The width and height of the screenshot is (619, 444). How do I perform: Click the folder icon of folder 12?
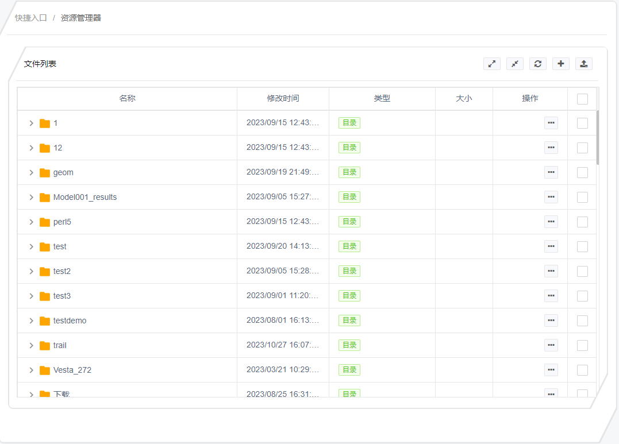[45, 148]
